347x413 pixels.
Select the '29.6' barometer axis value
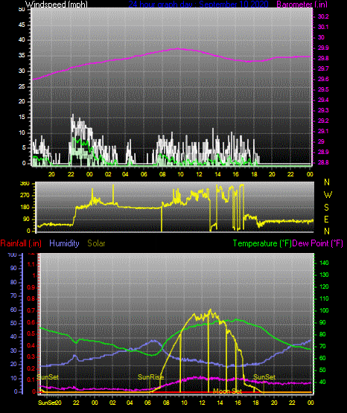click(x=323, y=80)
